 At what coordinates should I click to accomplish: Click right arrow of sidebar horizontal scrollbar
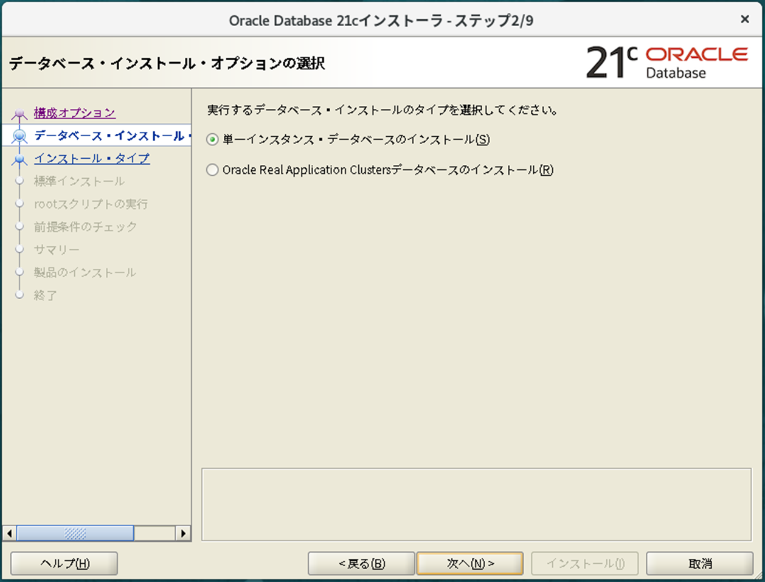tap(184, 533)
